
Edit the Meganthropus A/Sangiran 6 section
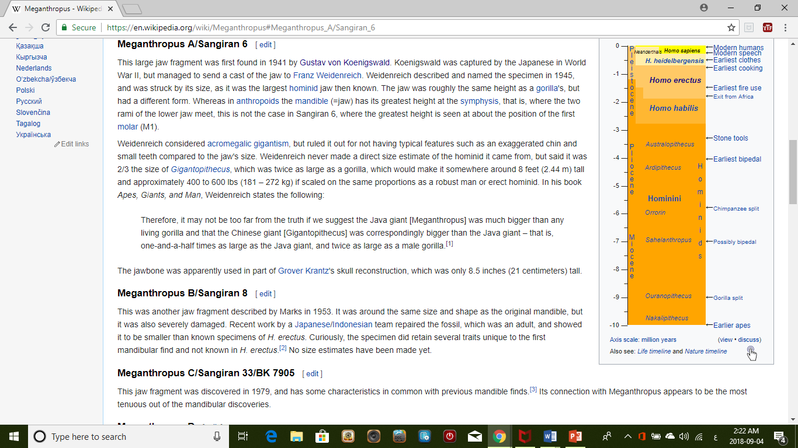click(x=265, y=45)
